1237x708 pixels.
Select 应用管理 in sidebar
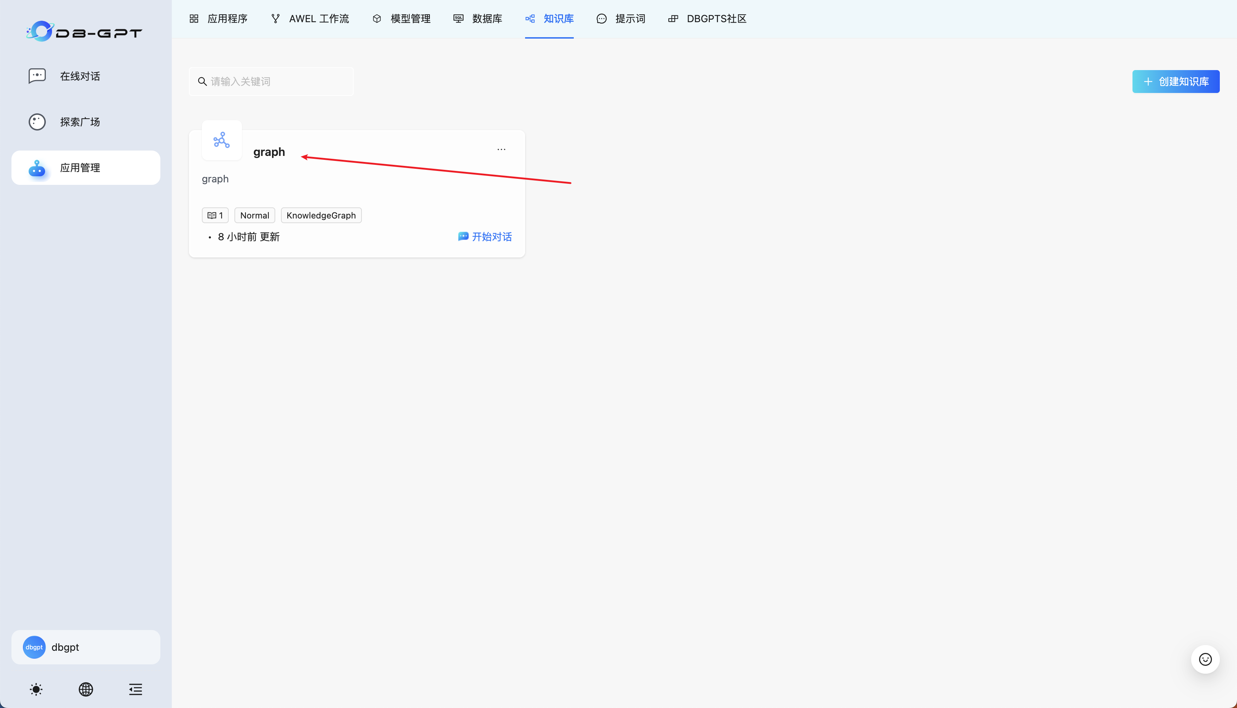[x=86, y=168]
